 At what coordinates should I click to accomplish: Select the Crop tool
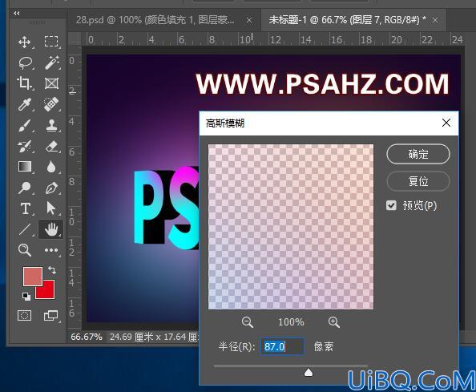pos(25,83)
